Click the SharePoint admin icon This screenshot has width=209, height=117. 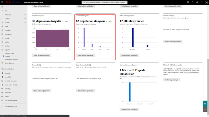pos(2,93)
